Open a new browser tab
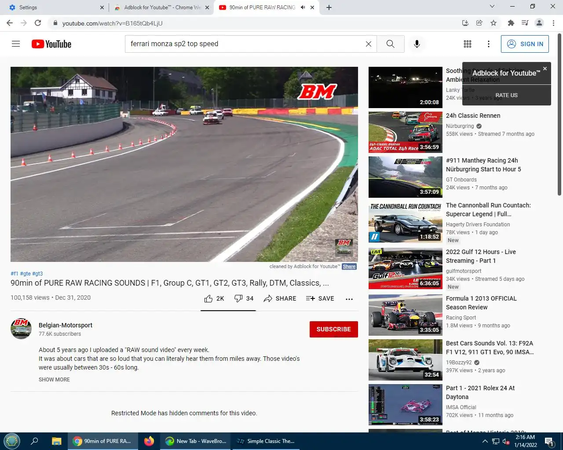The image size is (563, 450). coord(329,7)
